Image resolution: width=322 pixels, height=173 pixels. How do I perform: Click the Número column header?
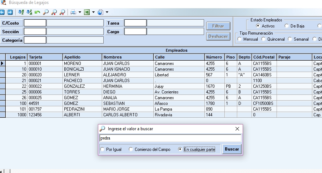[x=214, y=57]
